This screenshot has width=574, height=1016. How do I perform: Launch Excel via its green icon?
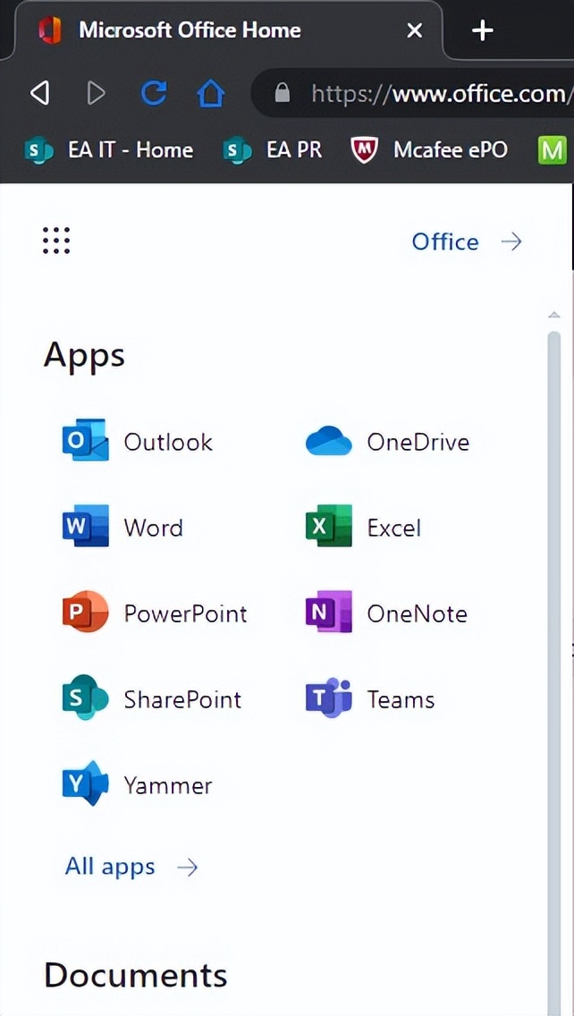pyautogui.click(x=328, y=526)
